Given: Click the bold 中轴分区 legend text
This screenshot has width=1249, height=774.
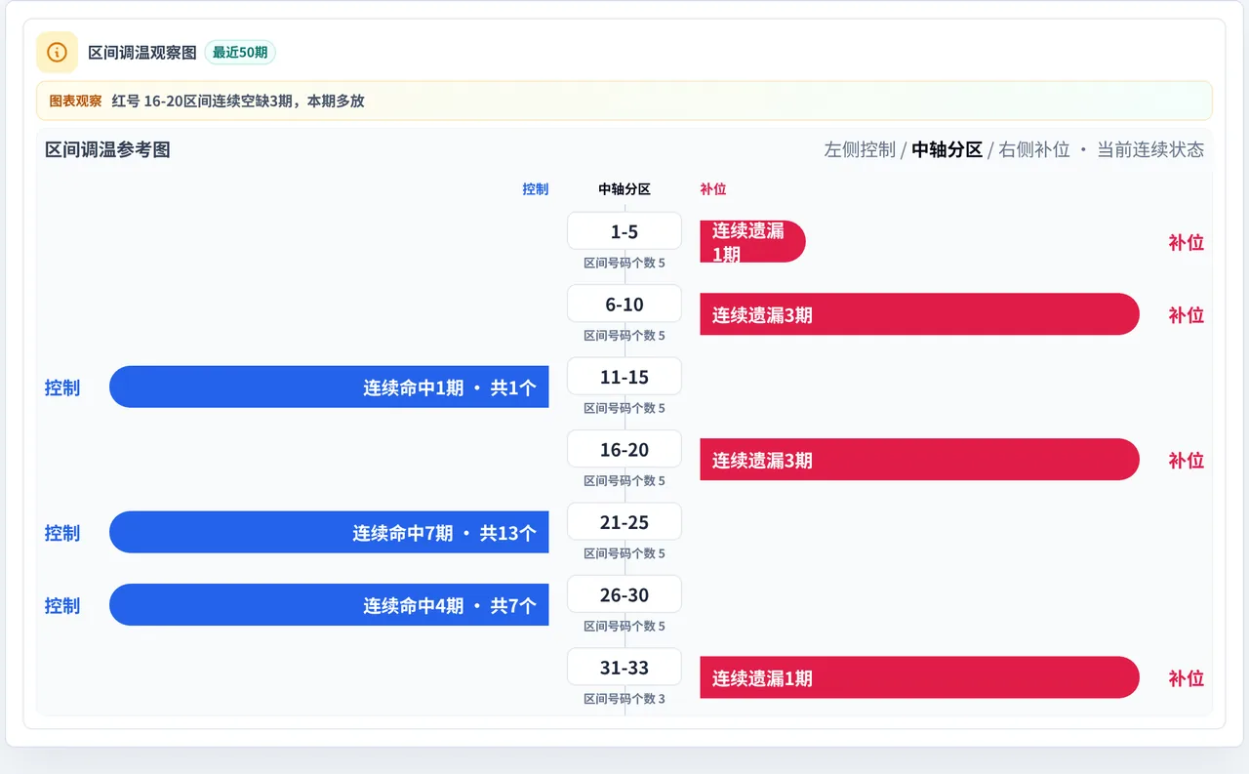Looking at the screenshot, I should point(947,149).
